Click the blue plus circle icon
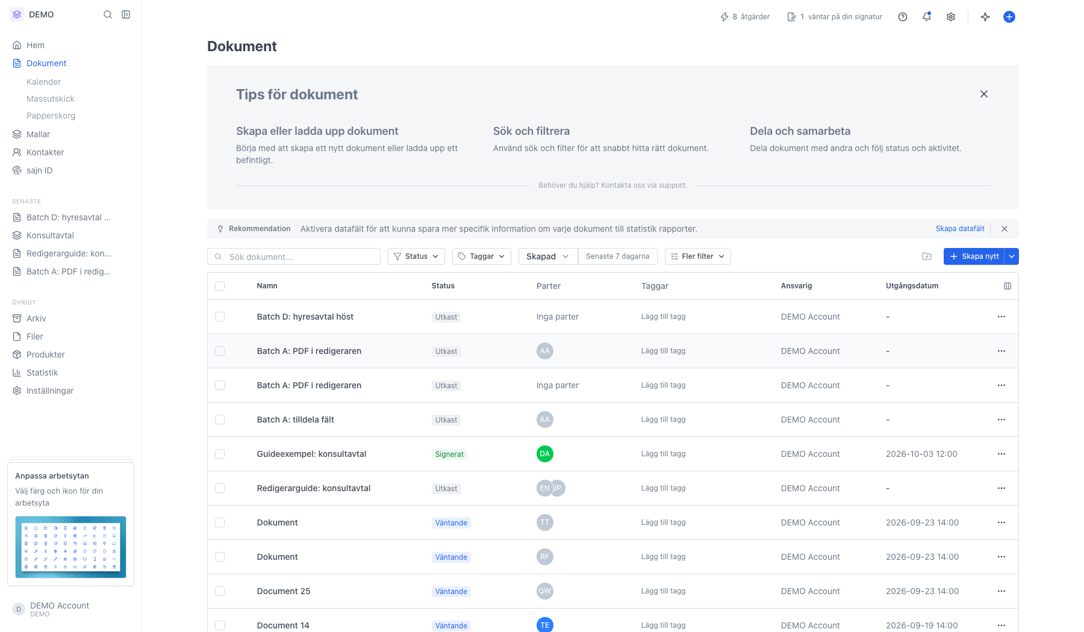Viewport: 1084px width, 632px height. click(x=1009, y=17)
